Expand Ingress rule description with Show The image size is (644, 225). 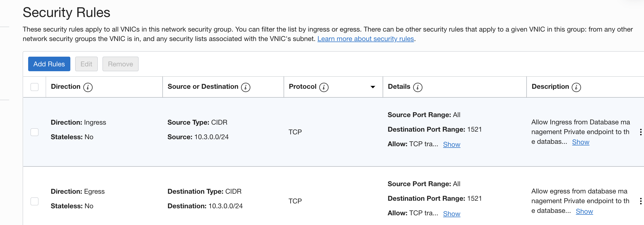coord(580,142)
